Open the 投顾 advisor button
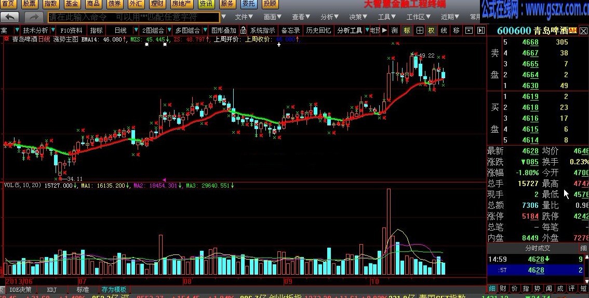589x298 pixels. pos(270,4)
